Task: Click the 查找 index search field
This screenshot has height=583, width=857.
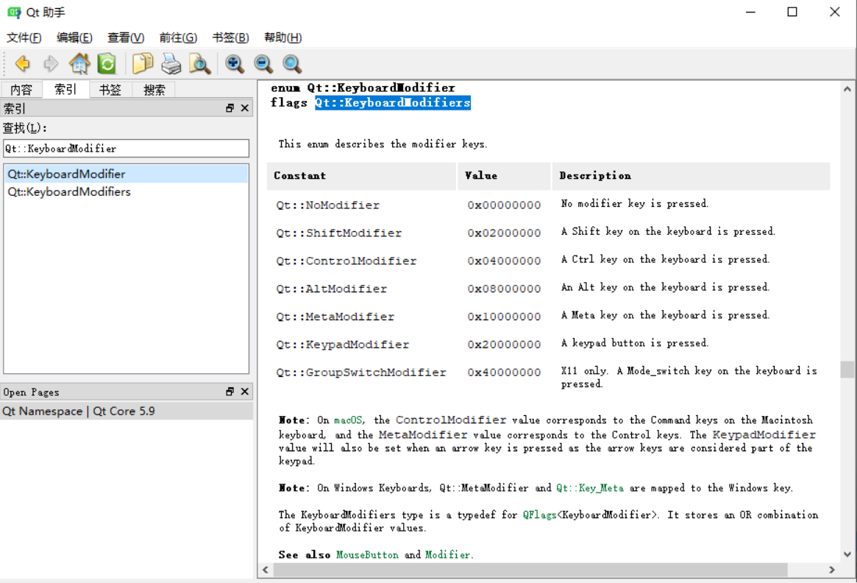Action: click(127, 148)
